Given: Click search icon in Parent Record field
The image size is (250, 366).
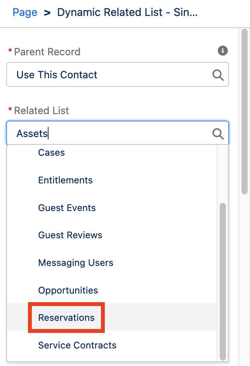Looking at the screenshot, I should [218, 75].
